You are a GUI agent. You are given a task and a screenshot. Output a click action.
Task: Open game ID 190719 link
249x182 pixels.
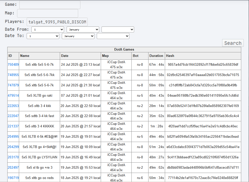13,178
